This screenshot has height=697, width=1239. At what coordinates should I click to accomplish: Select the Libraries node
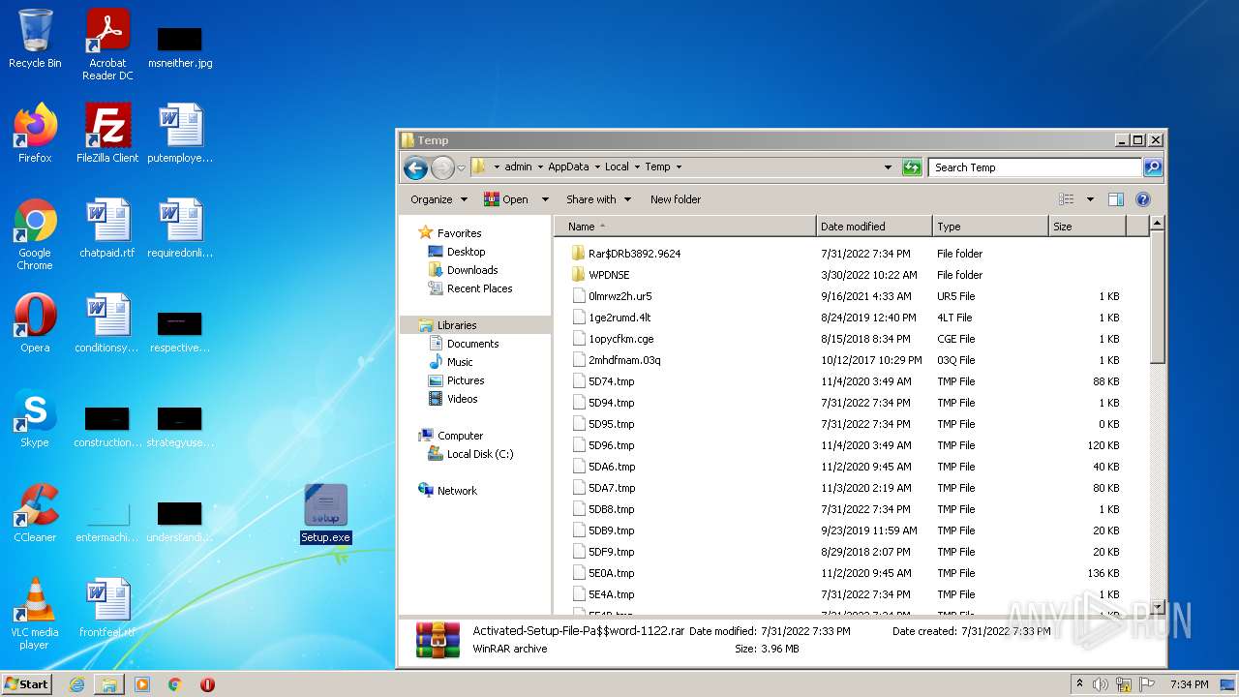pyautogui.click(x=456, y=325)
